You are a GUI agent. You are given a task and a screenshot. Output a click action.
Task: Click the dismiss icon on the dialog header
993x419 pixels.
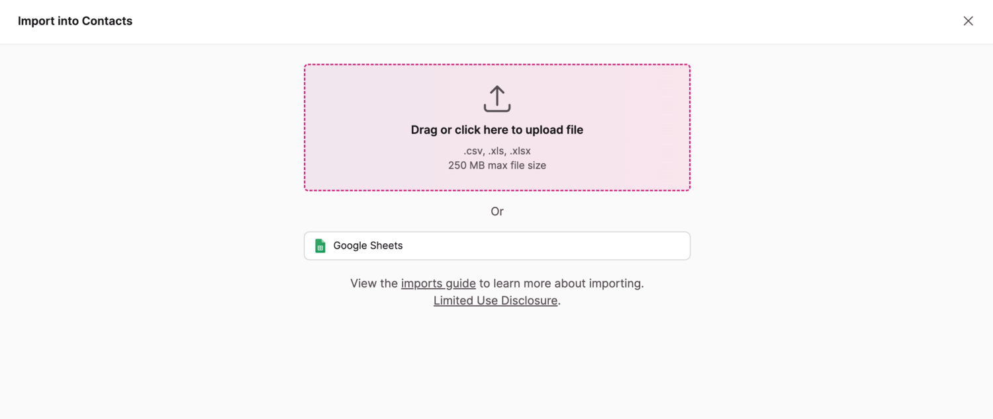coord(968,20)
